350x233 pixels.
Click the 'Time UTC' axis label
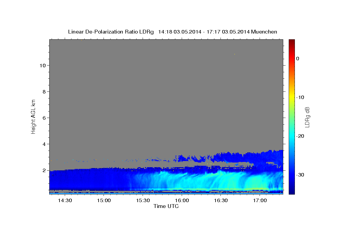[x=166, y=206]
